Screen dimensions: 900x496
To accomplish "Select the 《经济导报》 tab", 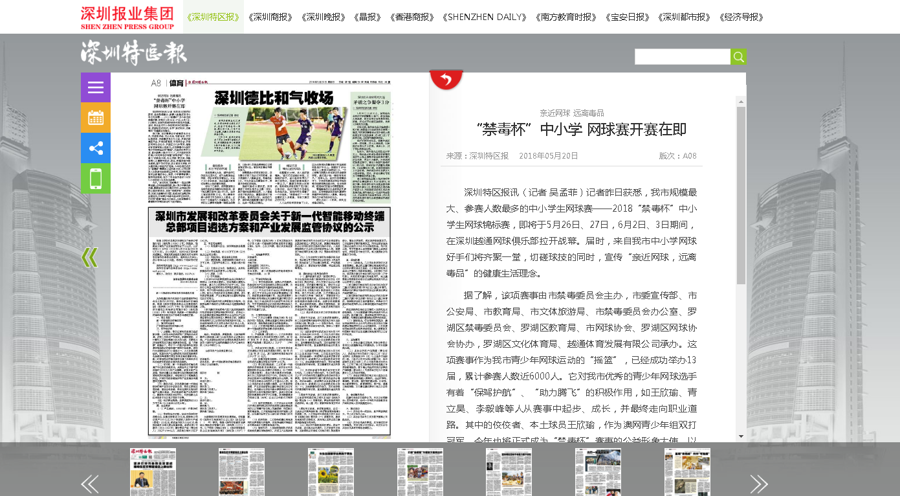I will (741, 17).
